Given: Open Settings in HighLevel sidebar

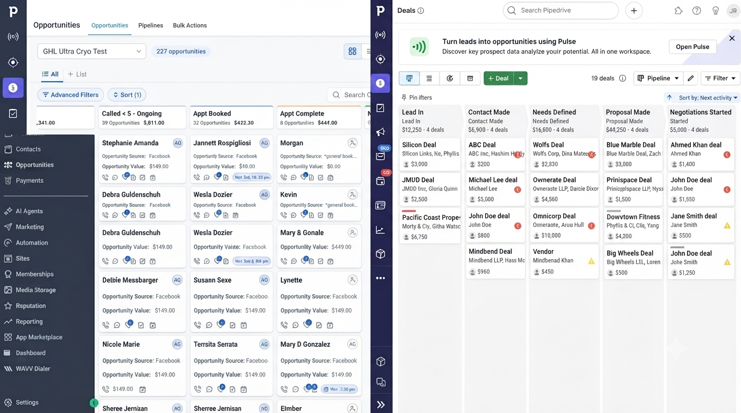Looking at the screenshot, I should (27, 402).
